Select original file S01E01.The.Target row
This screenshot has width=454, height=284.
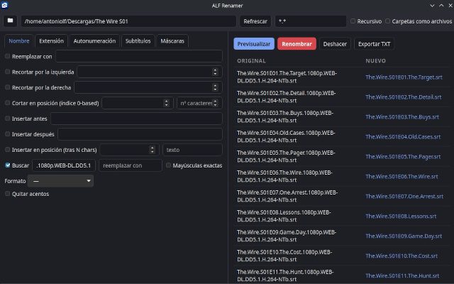[x=287, y=77]
